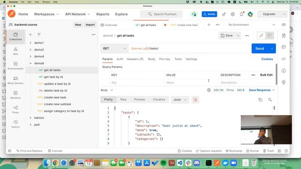
Task: Click the Send button
Action: (x=260, y=48)
